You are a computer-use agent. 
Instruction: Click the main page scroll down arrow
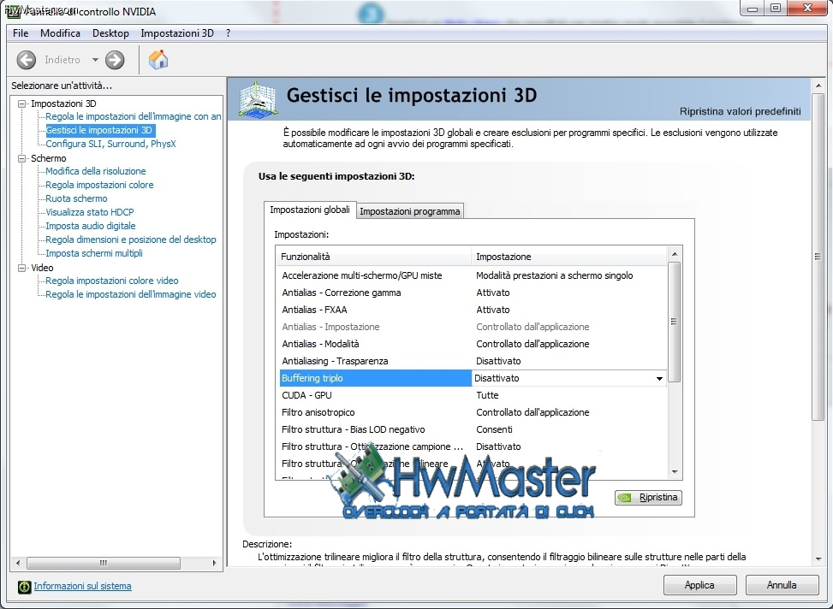[x=818, y=559]
